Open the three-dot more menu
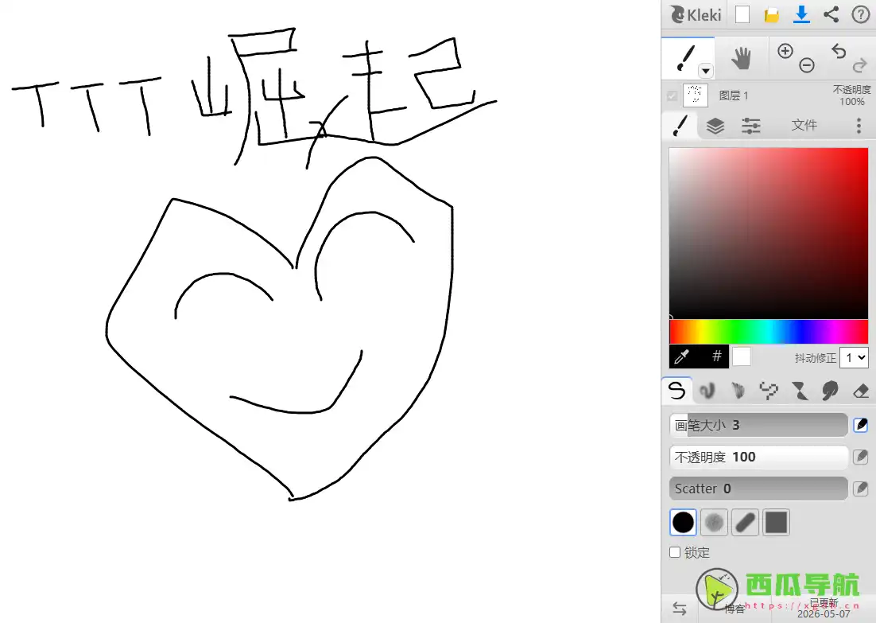 [859, 125]
